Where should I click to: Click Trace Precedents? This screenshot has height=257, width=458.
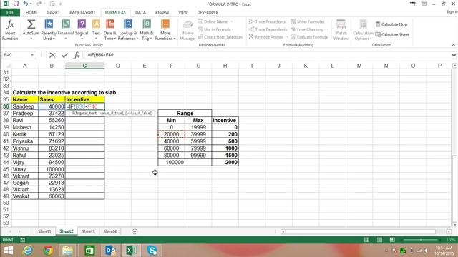click(267, 21)
